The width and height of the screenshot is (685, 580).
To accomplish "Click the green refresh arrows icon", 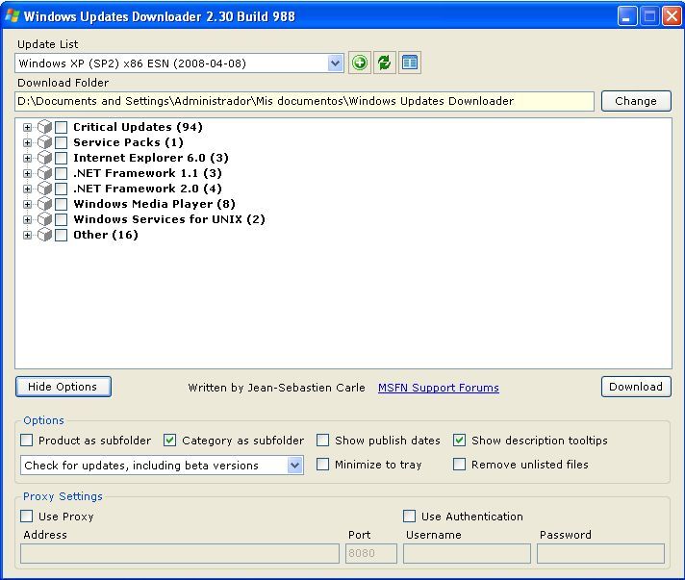I will coord(385,63).
